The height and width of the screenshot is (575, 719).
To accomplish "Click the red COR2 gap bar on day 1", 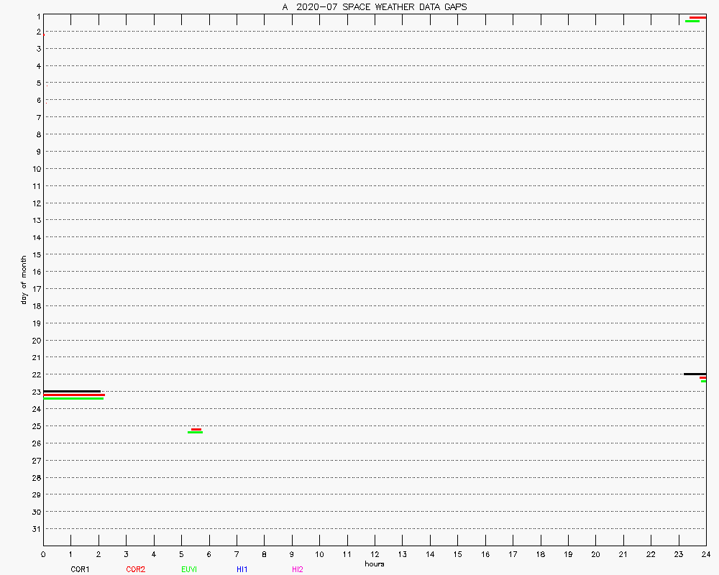I will tap(697, 17).
